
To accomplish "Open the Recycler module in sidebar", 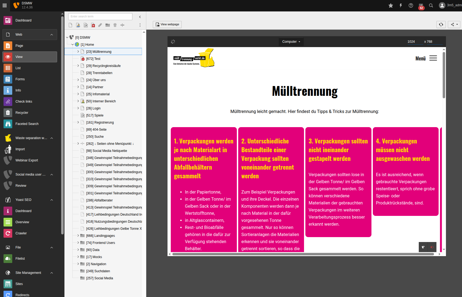I will 22,113.
